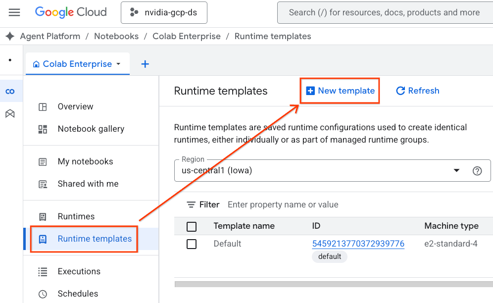This screenshot has height=303, width=493.
Task: Click the Refresh button
Action: pos(418,91)
